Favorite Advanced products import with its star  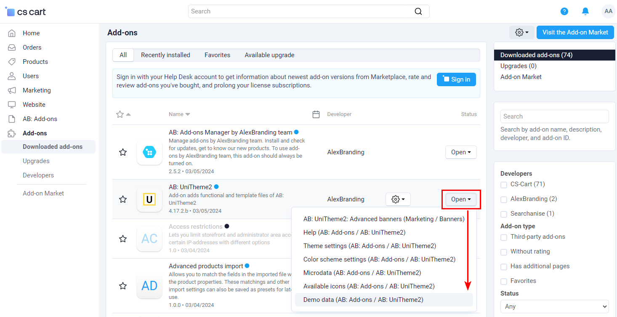pos(123,286)
